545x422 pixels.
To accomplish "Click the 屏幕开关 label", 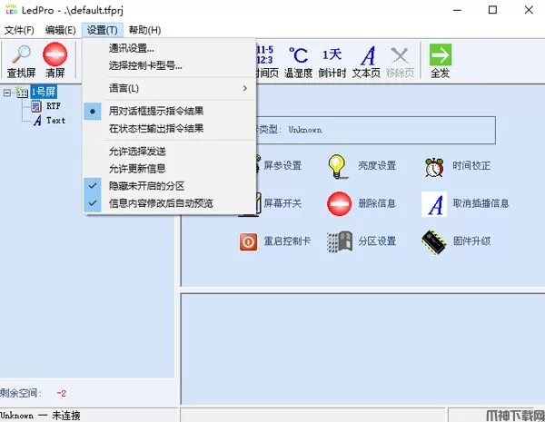I will pos(282,203).
